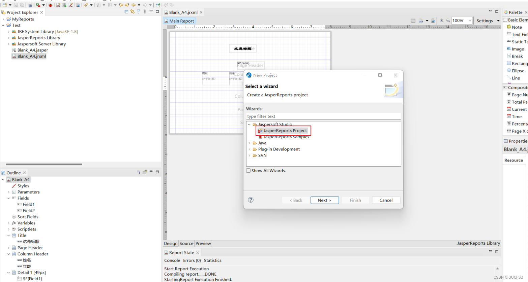Viewport: 528px width, 282px height.
Task: Expand JRE System Library node
Action: click(x=9, y=32)
